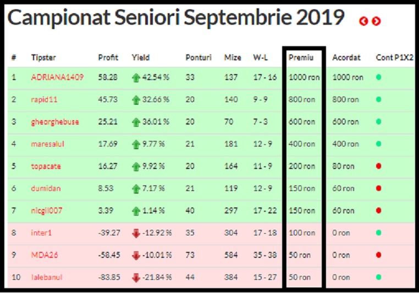Click green status dot for rapid11
The width and height of the screenshot is (419, 293).
tap(378, 100)
